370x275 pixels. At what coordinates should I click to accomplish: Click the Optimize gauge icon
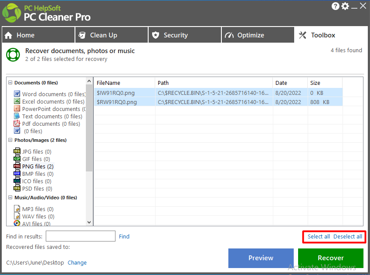229,35
